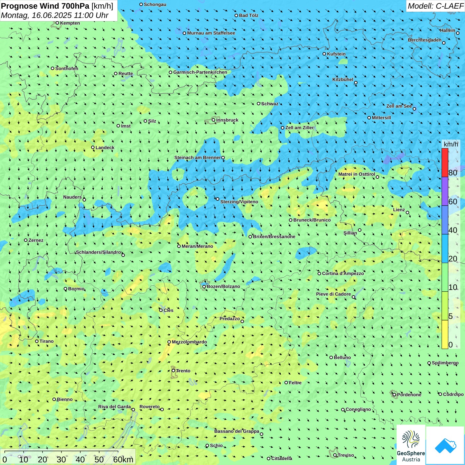
Task: Click the 'Codroipo' label
Action: pyautogui.click(x=453, y=394)
